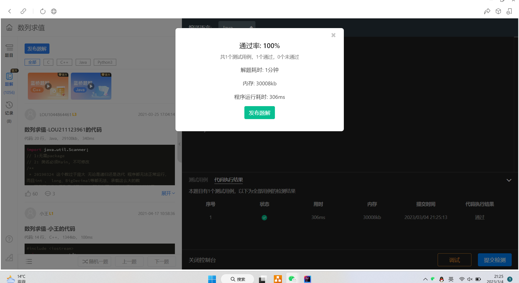Open the 题目 sidebar panel
Image resolution: width=519 pixels, height=283 pixels.
pos(9,51)
